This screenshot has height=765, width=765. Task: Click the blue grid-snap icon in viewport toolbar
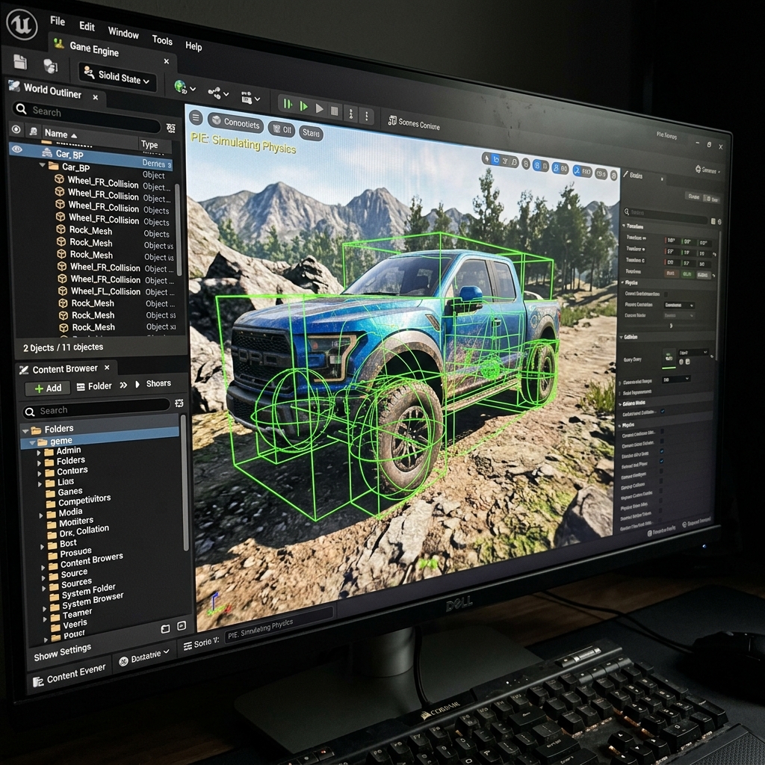coord(556,169)
